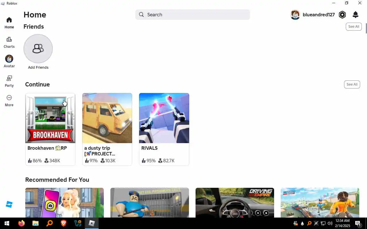The height and width of the screenshot is (229, 367).
Task: Click the search magnifier icon
Action: [141, 15]
